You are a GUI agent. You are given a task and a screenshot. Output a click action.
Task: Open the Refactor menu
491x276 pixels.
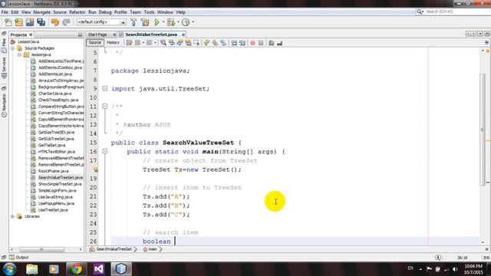point(77,12)
